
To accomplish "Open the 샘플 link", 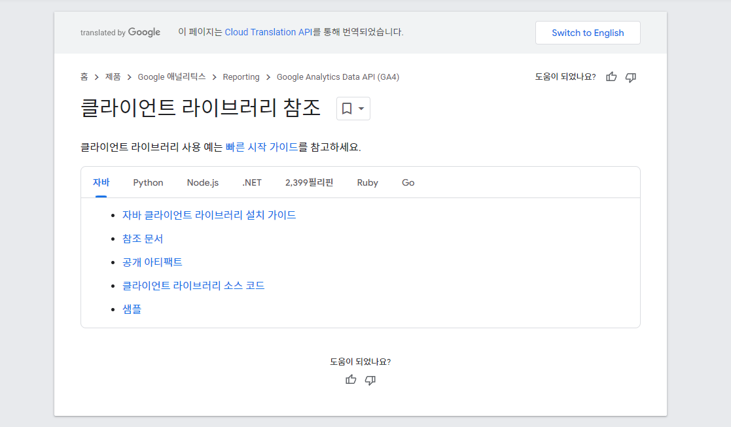I will point(132,309).
